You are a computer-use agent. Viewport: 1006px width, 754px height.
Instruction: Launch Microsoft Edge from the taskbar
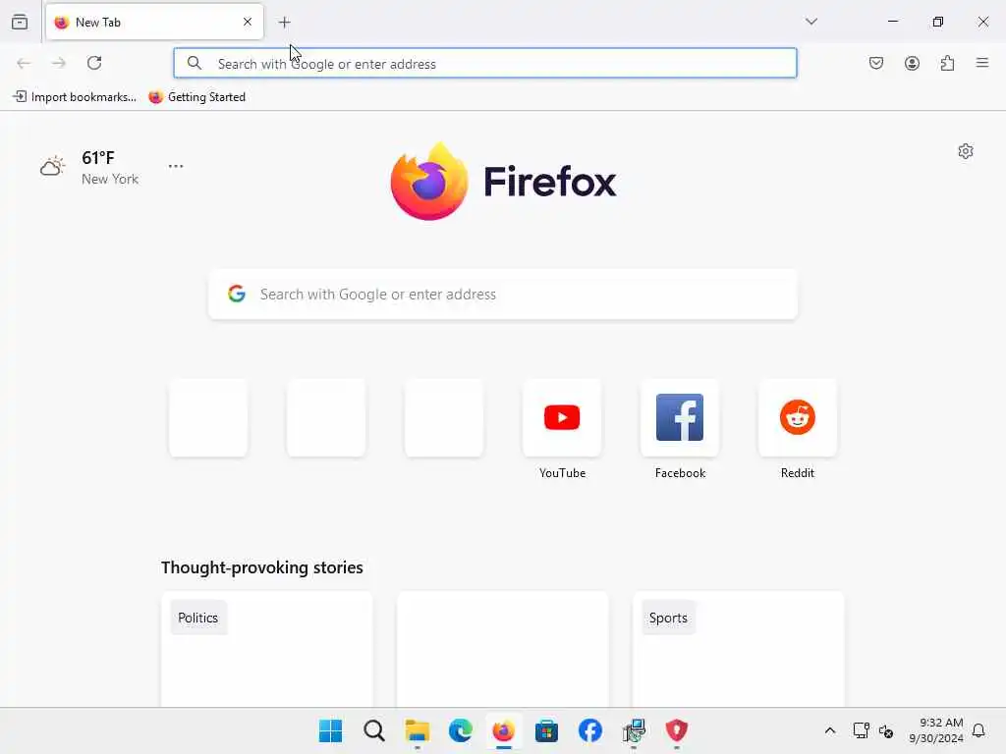pos(461,730)
